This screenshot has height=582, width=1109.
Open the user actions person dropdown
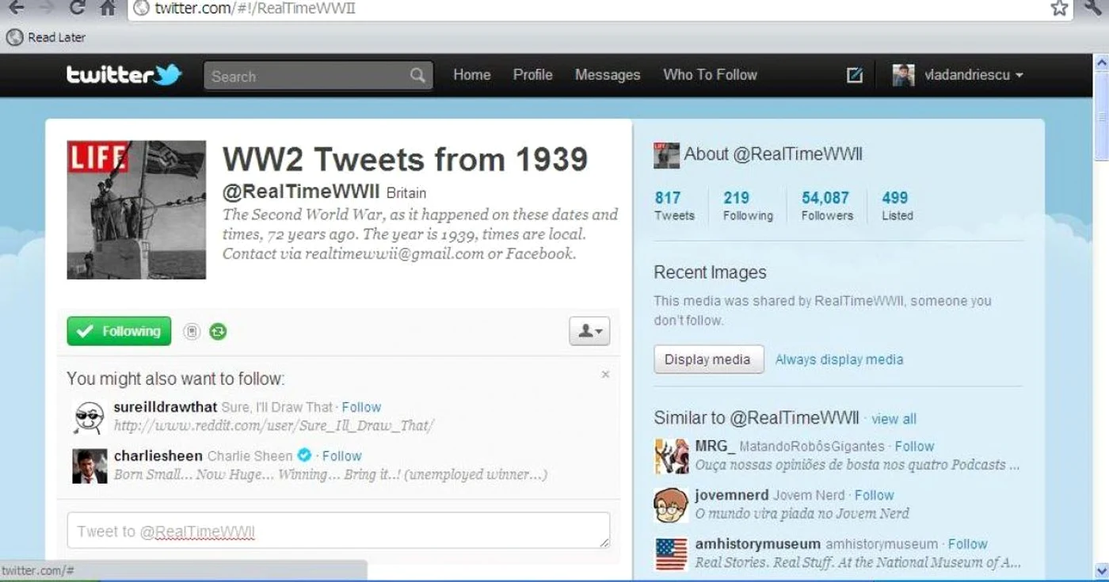589,331
